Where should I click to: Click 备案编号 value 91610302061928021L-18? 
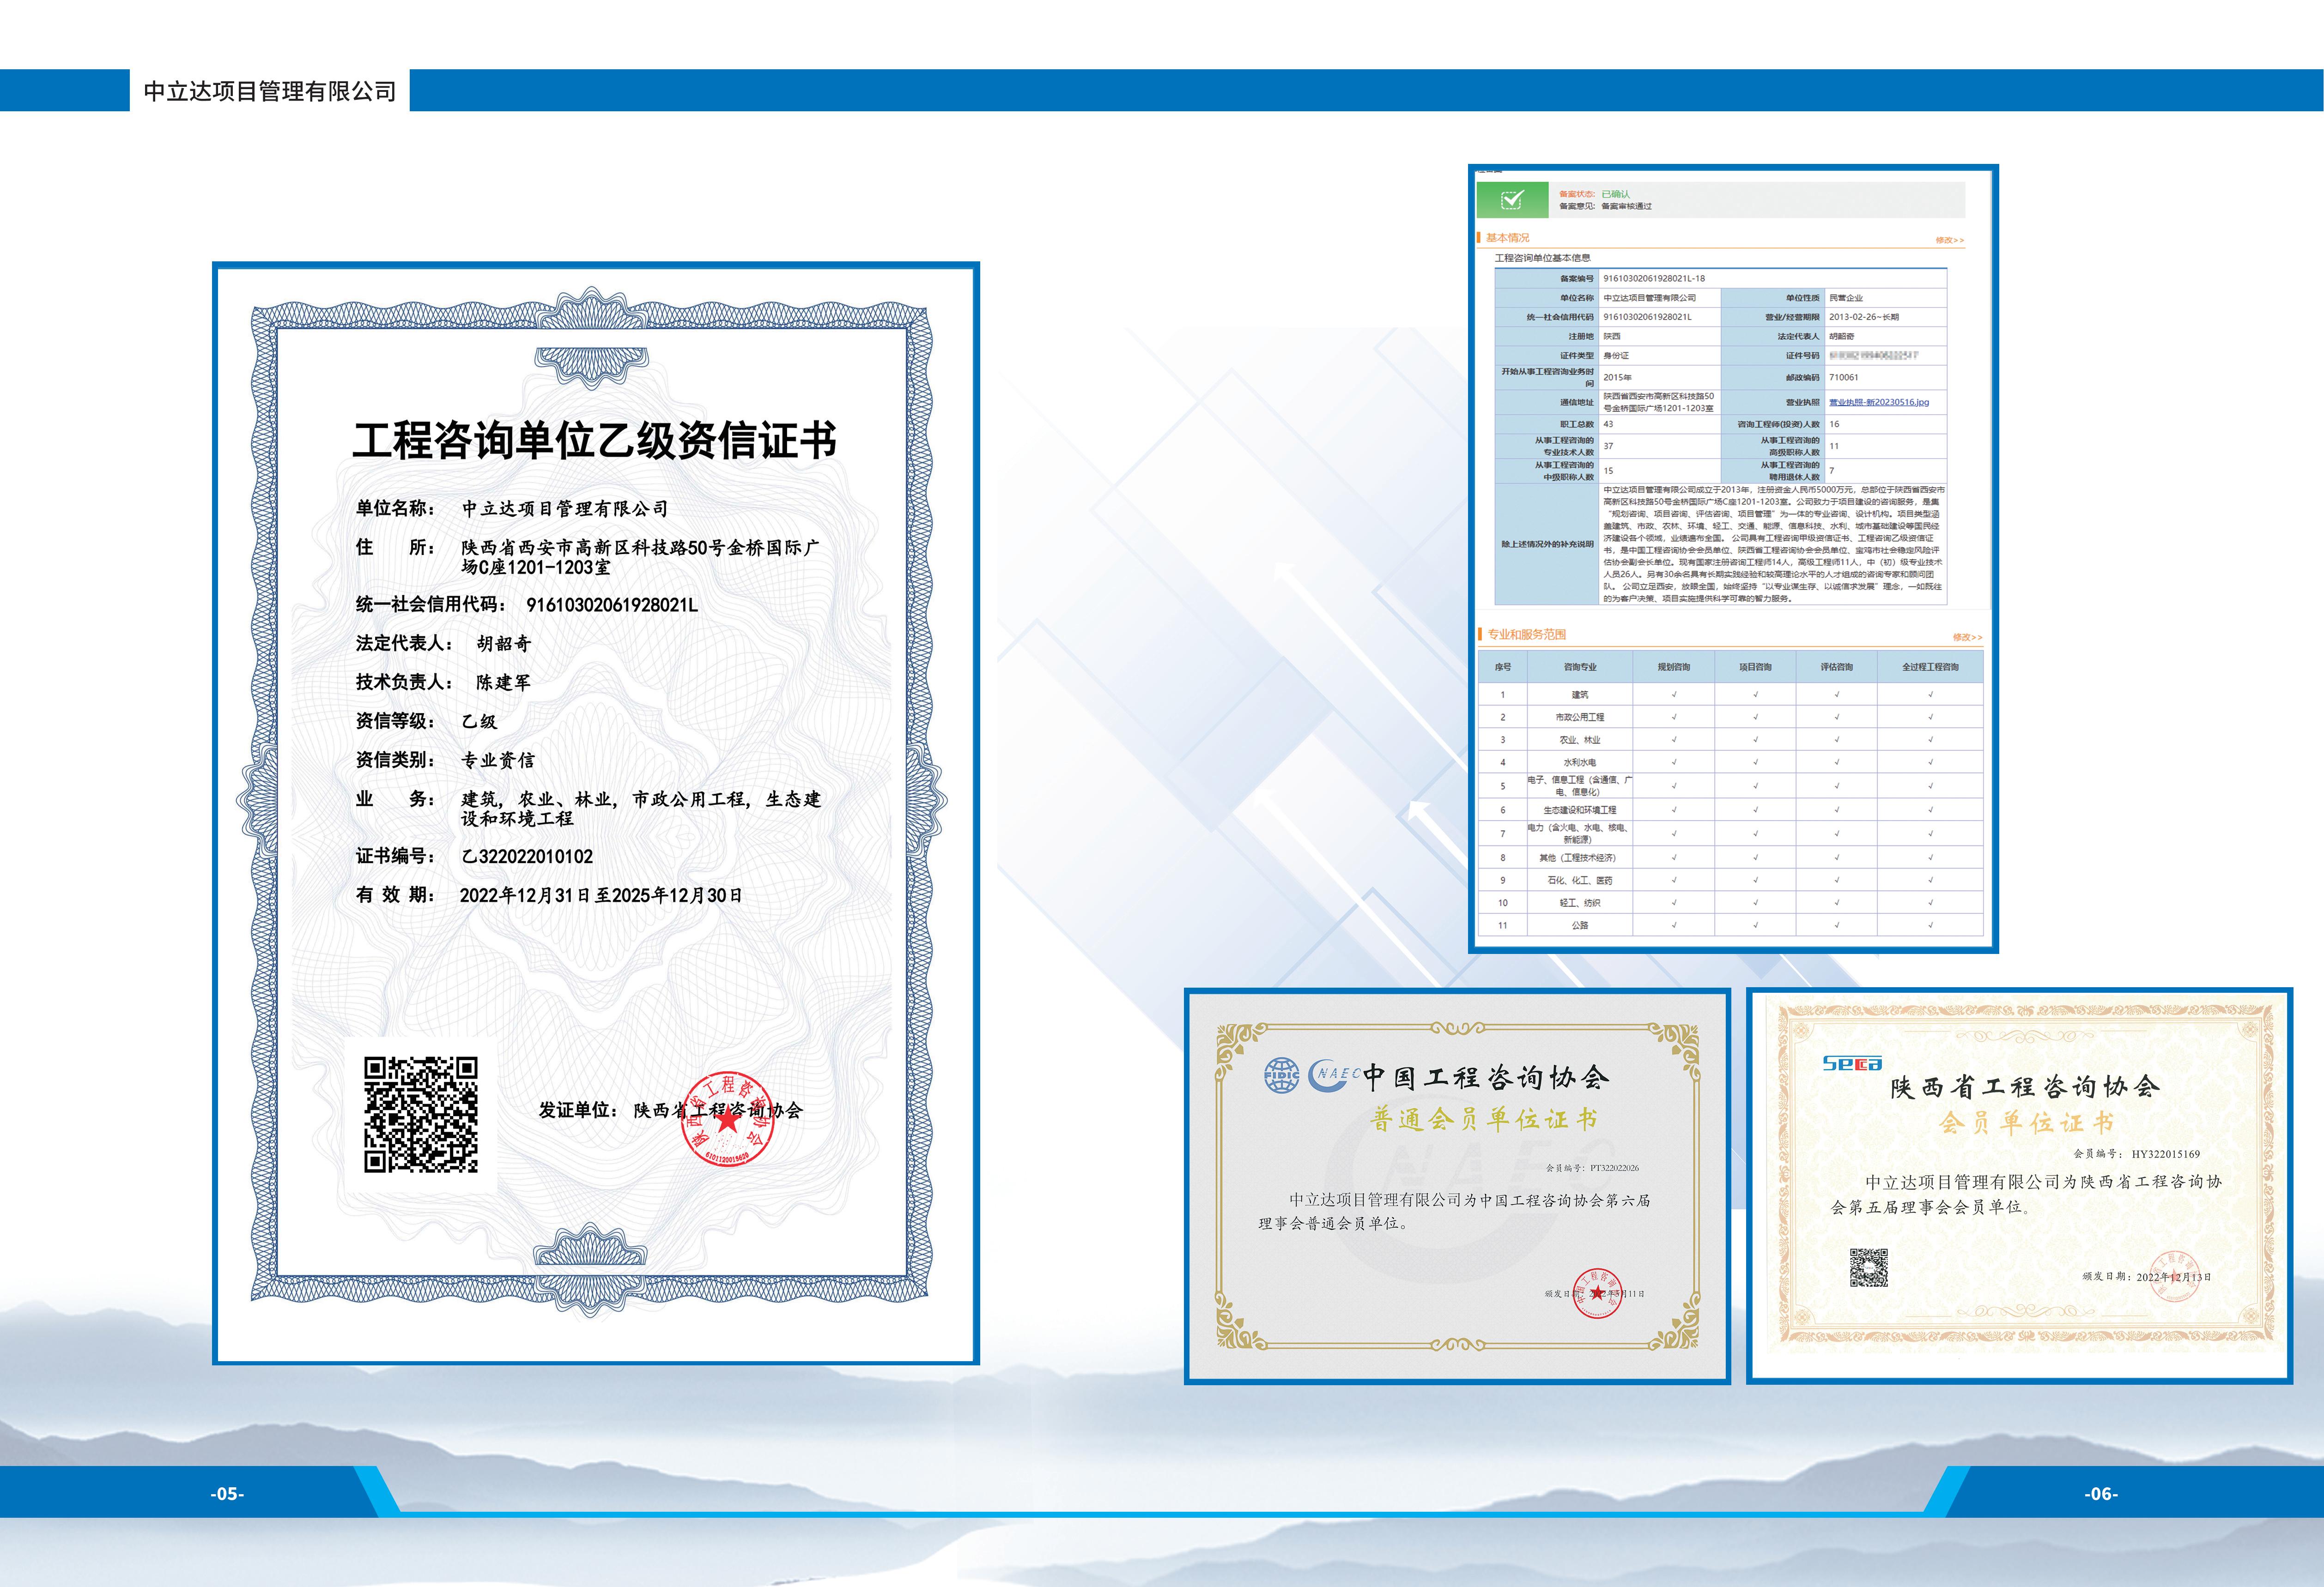(1654, 279)
